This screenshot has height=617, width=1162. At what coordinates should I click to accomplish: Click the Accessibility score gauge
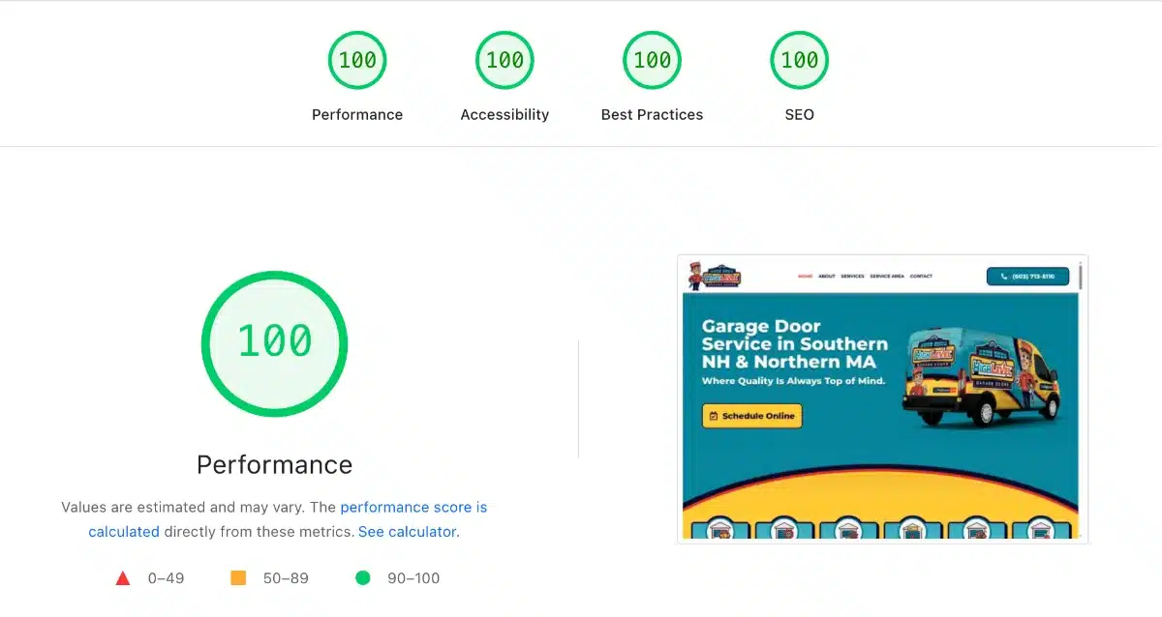[x=505, y=60]
